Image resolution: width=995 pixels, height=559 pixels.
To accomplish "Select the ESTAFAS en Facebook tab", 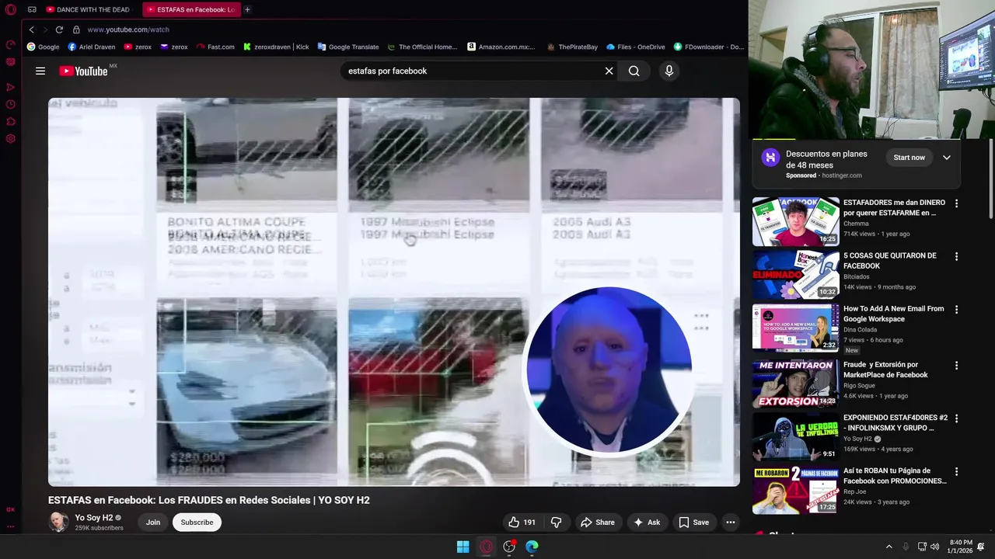I will [x=192, y=9].
